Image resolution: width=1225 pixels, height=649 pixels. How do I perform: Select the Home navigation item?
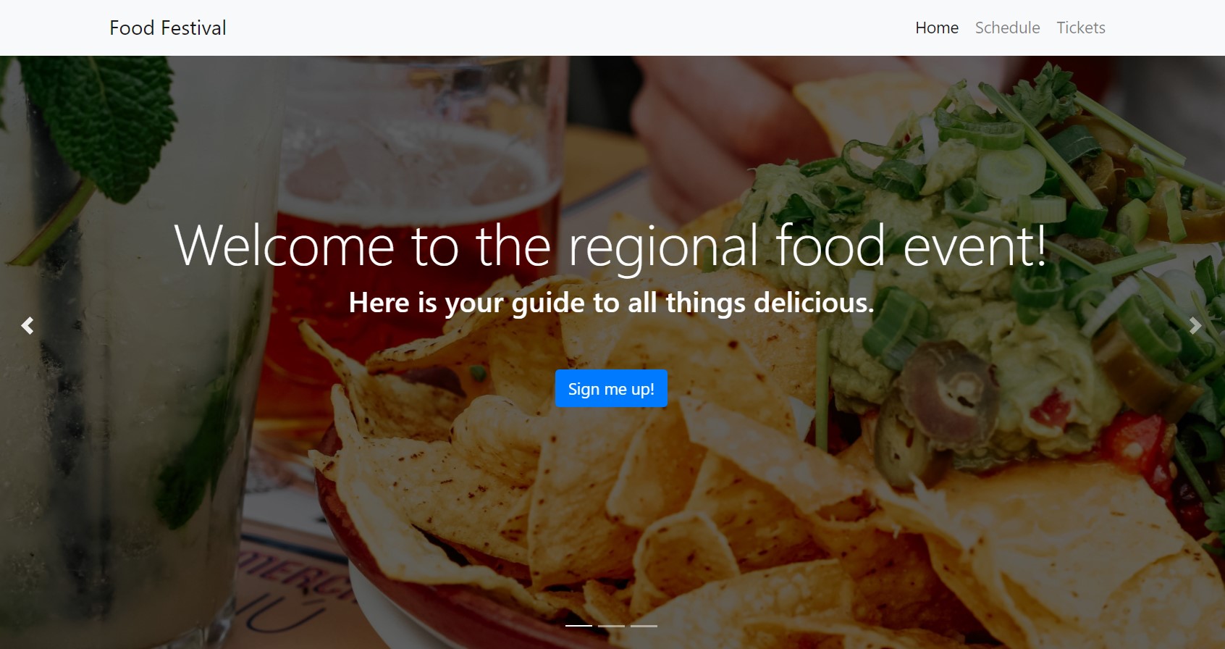tap(937, 28)
